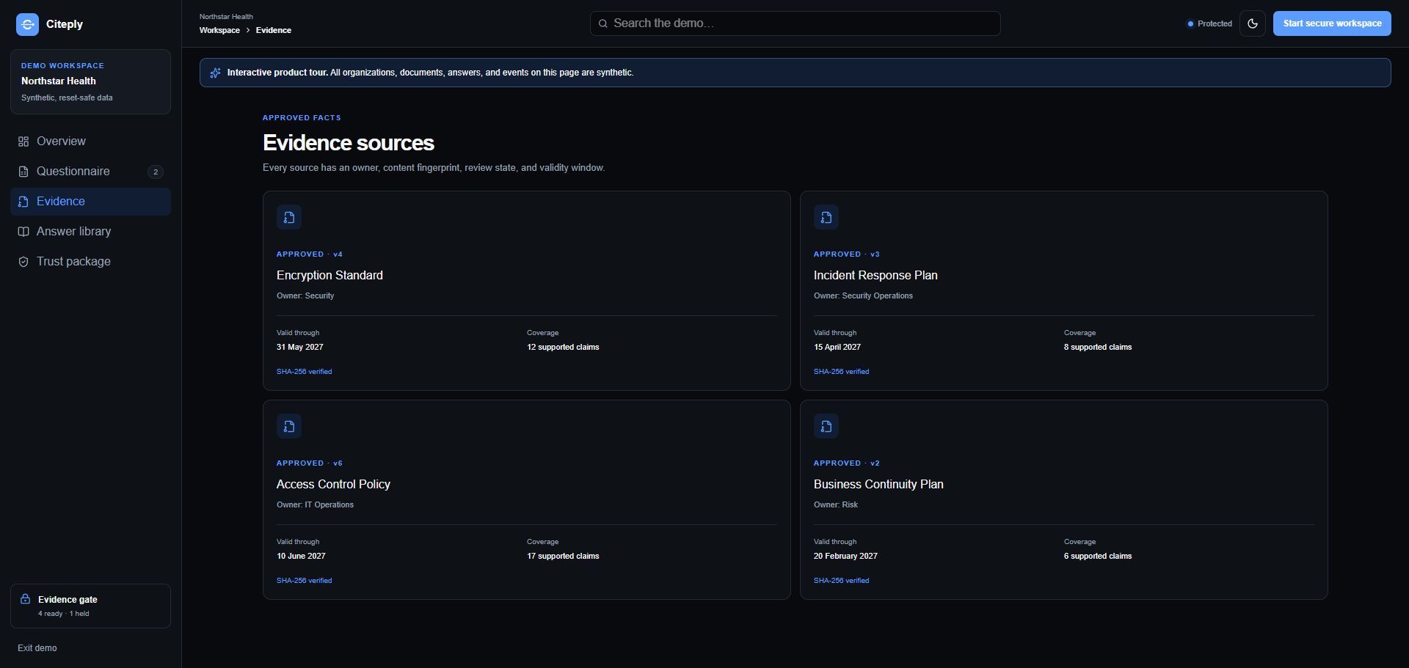
Task: Click the blue Protected status dot
Action: pyautogui.click(x=1190, y=23)
